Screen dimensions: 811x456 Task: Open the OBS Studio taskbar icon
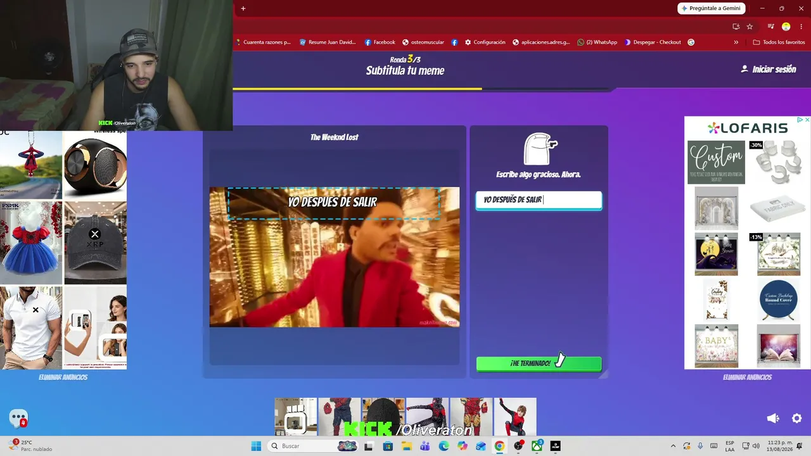(x=518, y=446)
